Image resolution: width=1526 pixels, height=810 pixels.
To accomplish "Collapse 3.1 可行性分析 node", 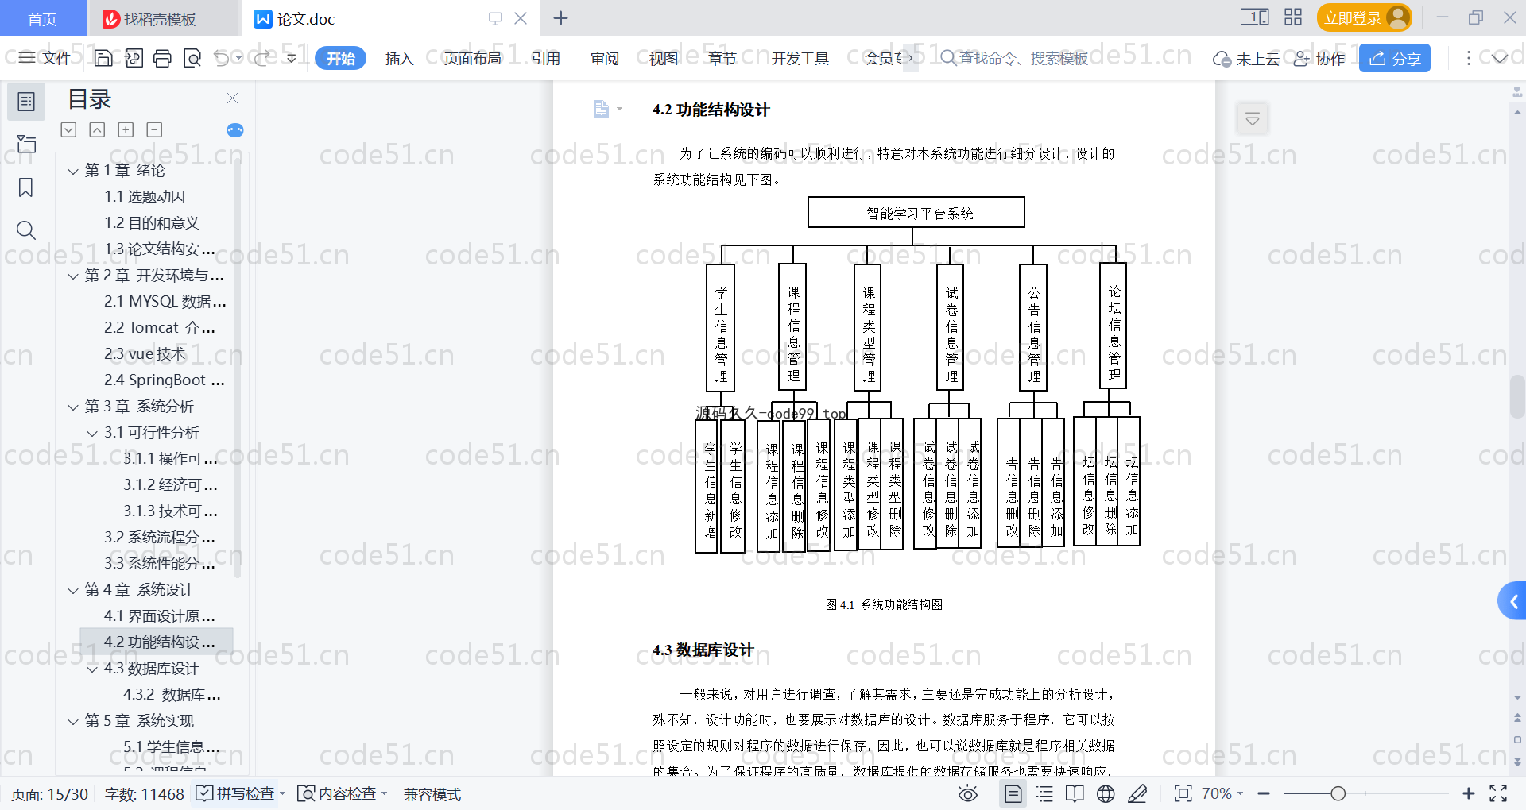I will pos(92,433).
